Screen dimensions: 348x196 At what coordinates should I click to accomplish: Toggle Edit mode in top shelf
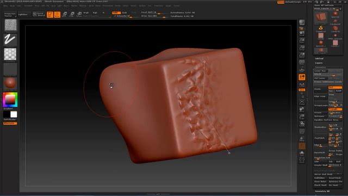[x=50, y=15]
